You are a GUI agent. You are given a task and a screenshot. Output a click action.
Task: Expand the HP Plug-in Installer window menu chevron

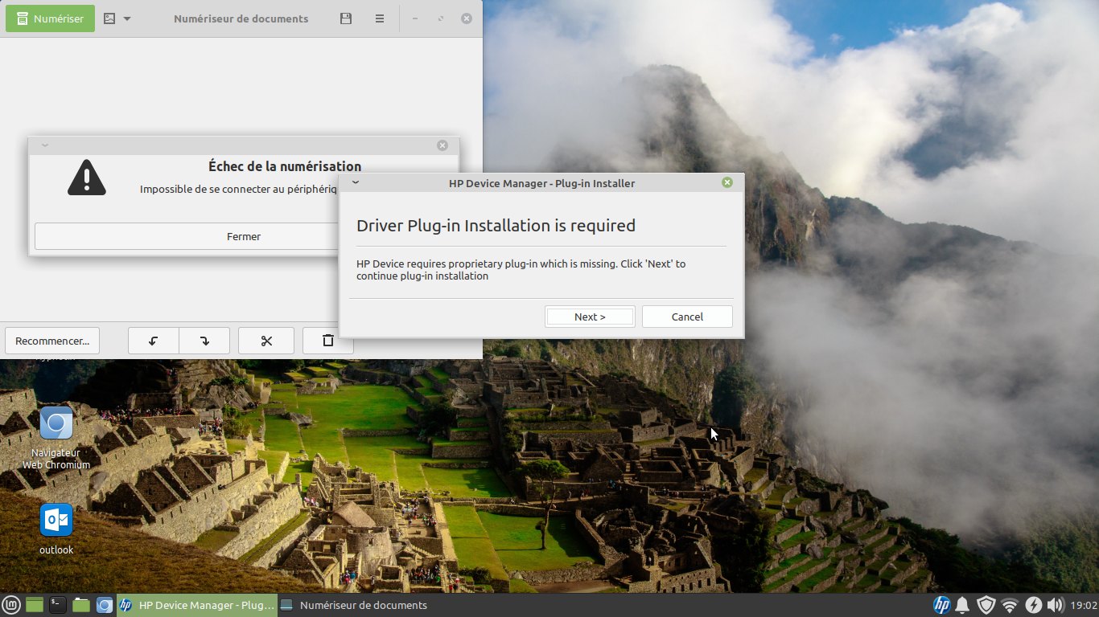coord(356,182)
